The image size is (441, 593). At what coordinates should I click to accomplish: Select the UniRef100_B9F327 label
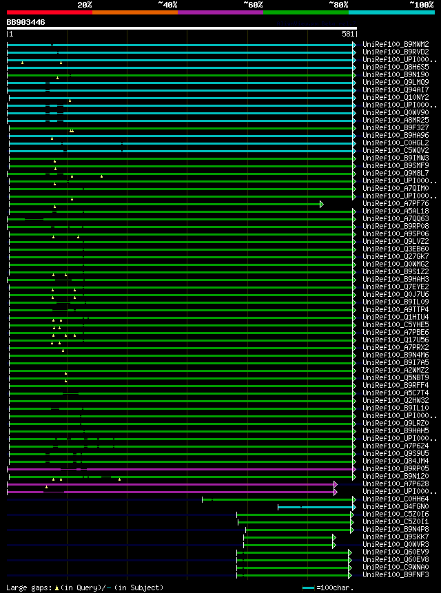[x=396, y=128]
